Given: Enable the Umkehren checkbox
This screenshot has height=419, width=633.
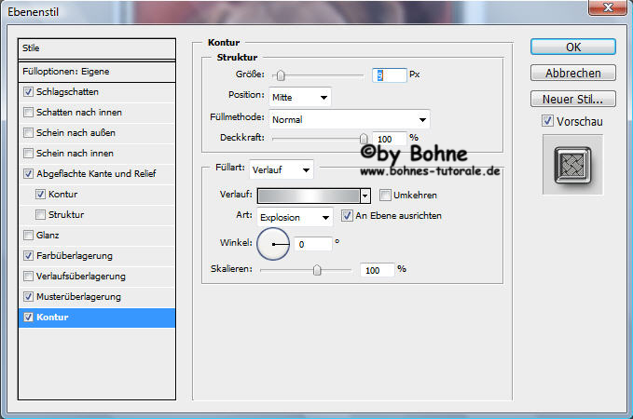Looking at the screenshot, I should (x=385, y=196).
